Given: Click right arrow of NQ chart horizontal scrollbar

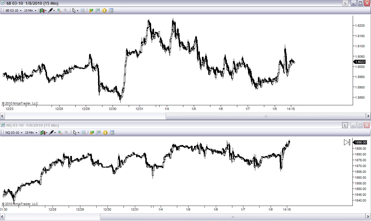Looking at the screenshot, I should pos(368,217).
